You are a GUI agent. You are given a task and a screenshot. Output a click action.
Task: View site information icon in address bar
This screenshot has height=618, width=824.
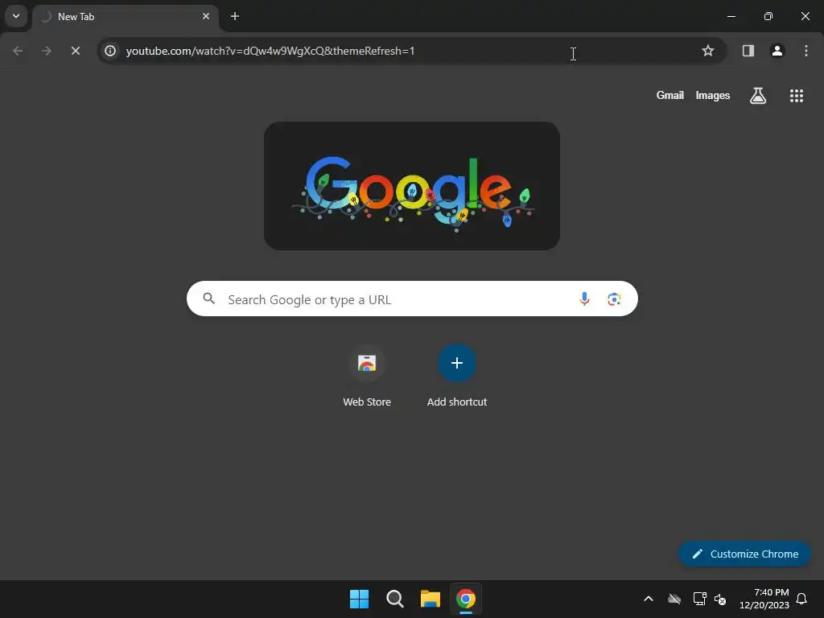(x=110, y=51)
